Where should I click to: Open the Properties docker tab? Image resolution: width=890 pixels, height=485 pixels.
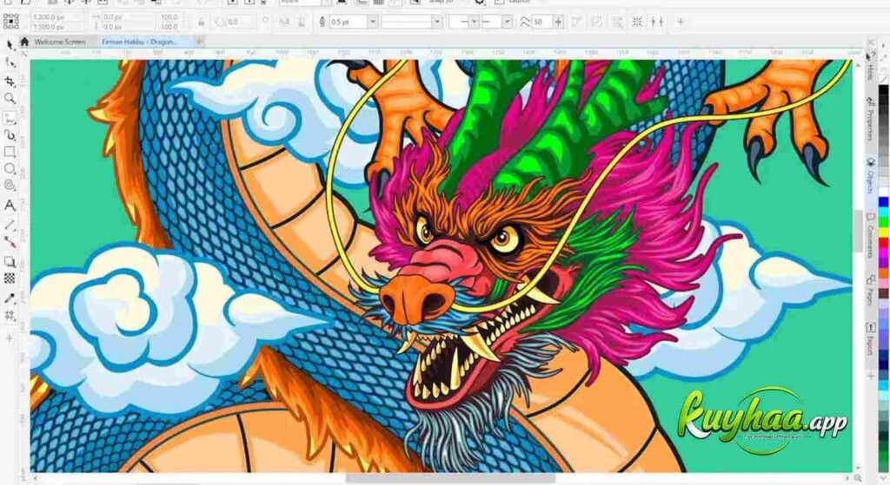[x=869, y=118]
